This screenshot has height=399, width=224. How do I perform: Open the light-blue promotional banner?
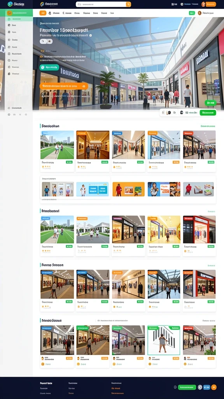pos(93,189)
